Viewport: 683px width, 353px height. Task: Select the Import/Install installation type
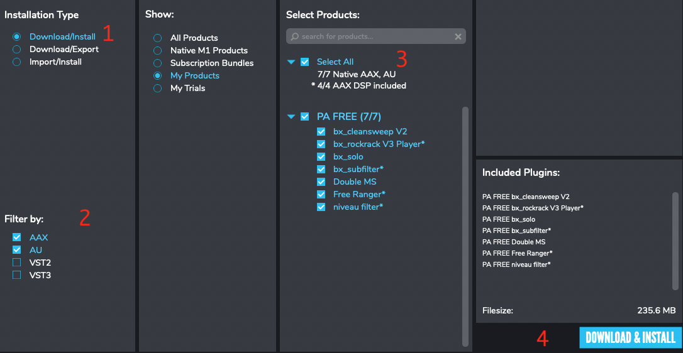[17, 62]
